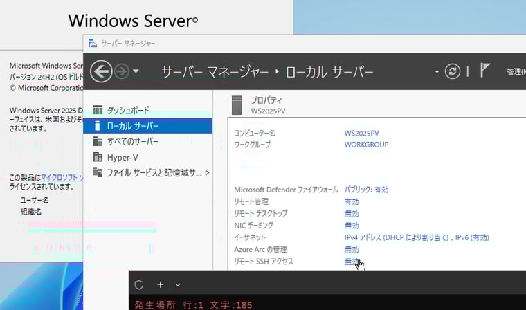Go back with the Server Manager back arrow
This screenshot has width=526, height=310.
101,71
